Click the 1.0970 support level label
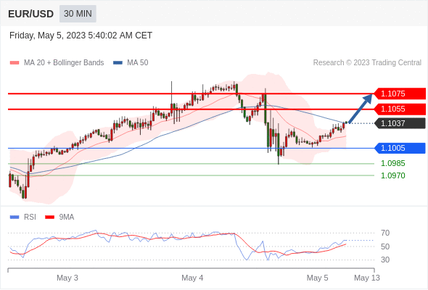Screen dimensions: 428x290 [392, 175]
